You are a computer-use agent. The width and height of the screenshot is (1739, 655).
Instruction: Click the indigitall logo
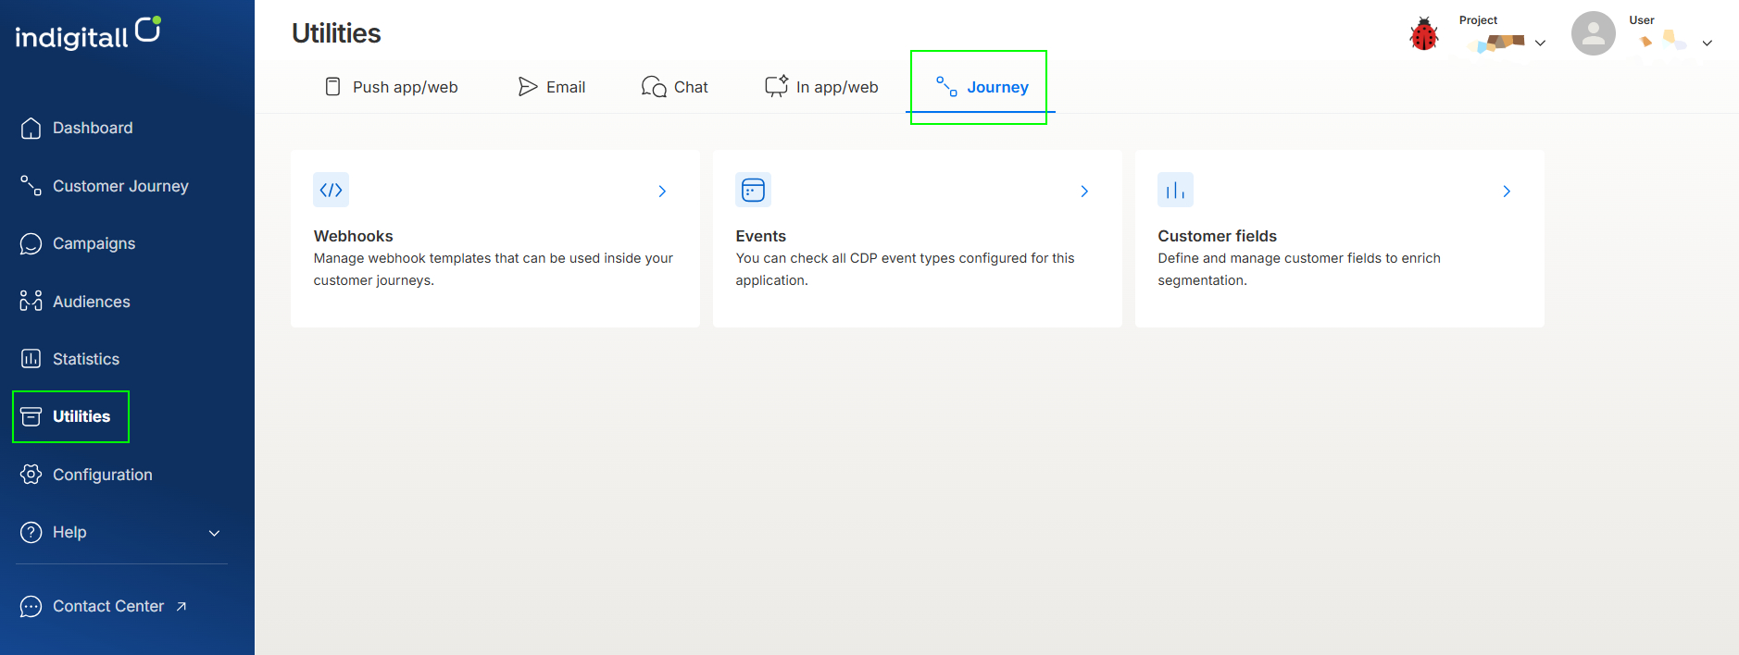tap(88, 33)
